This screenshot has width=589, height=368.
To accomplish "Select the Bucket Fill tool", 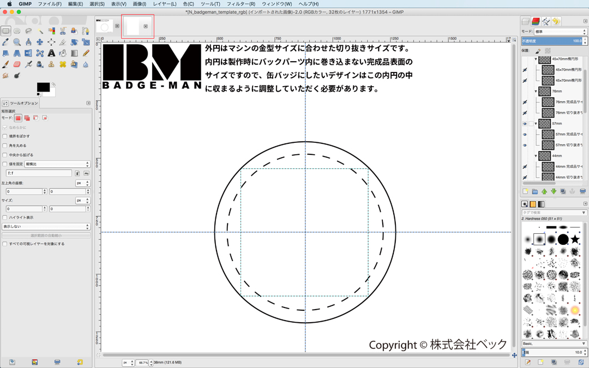I will (63, 53).
